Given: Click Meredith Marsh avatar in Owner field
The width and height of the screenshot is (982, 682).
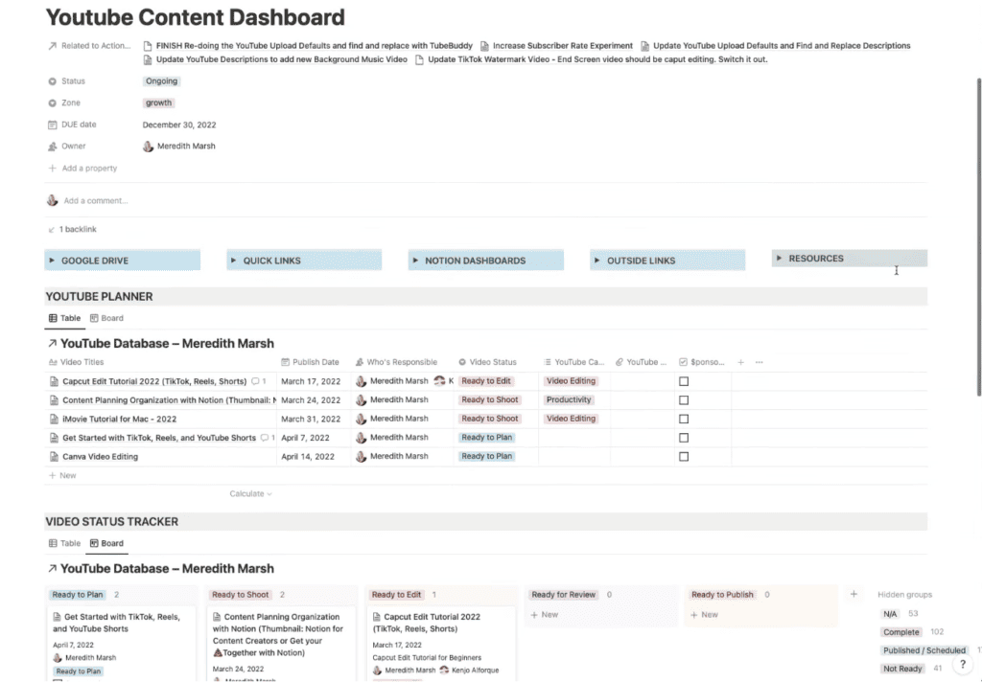Looking at the screenshot, I should [148, 147].
